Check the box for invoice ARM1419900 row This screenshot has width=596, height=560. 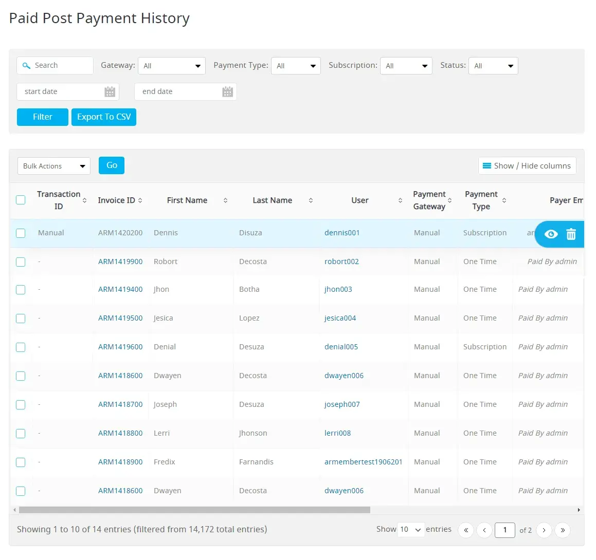[x=21, y=262]
